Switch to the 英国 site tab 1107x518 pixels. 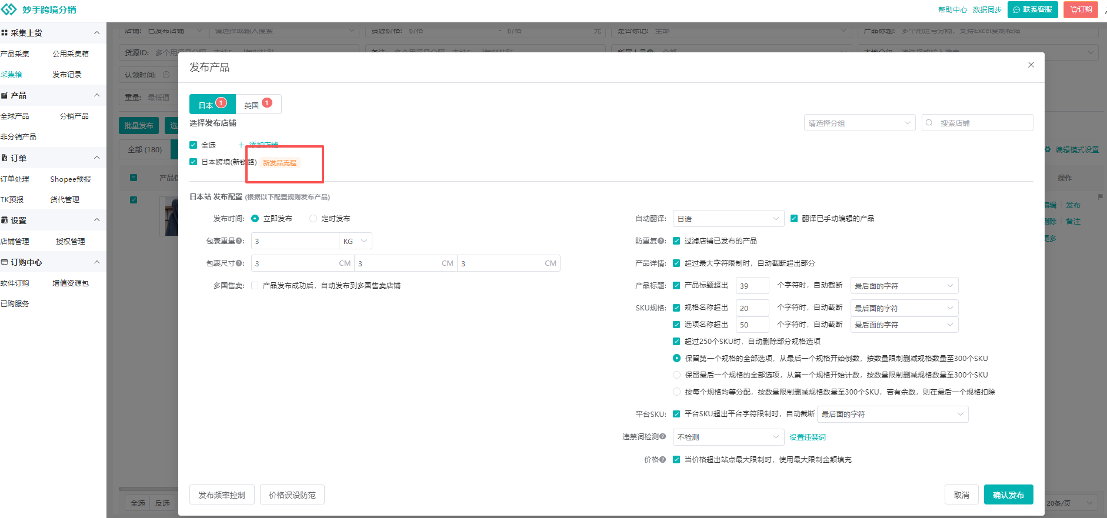coord(258,104)
